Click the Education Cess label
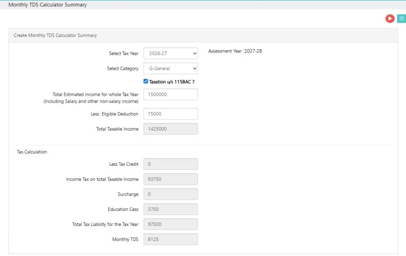The height and width of the screenshot is (256, 406). point(123,209)
